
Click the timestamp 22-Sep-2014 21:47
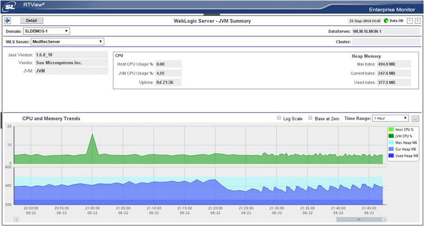coord(365,21)
